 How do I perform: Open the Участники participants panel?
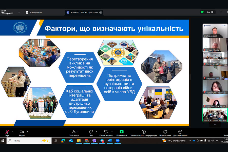click(74, 133)
